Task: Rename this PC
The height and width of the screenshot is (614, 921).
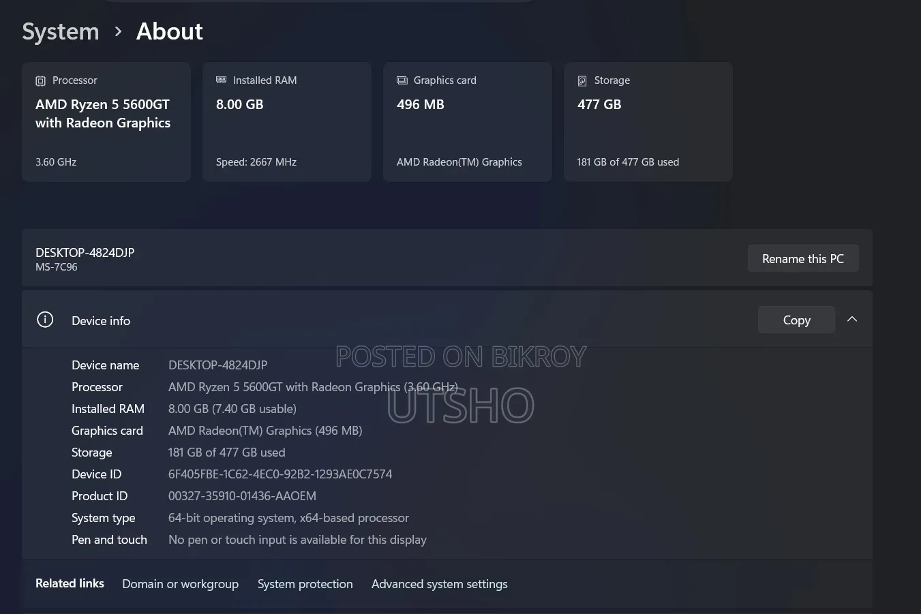Action: 803,259
